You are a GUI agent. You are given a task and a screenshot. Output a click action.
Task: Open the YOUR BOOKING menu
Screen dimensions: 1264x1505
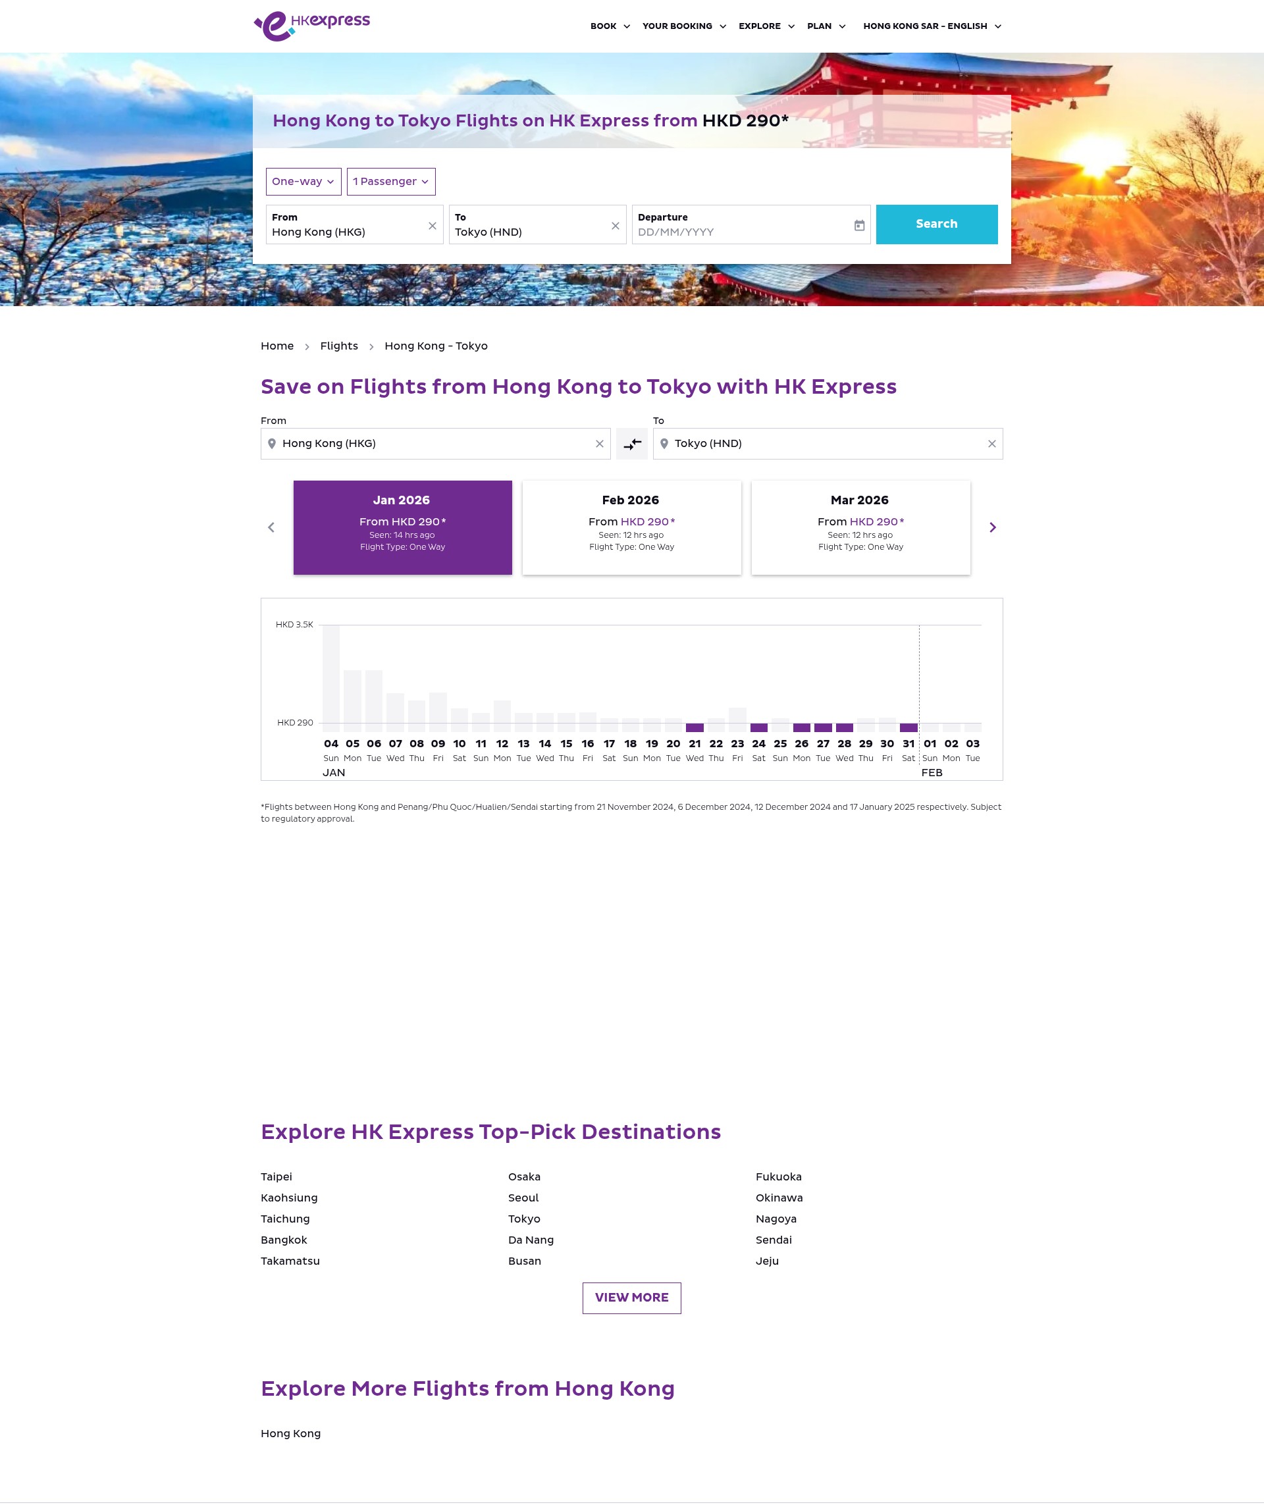pyautogui.click(x=684, y=26)
